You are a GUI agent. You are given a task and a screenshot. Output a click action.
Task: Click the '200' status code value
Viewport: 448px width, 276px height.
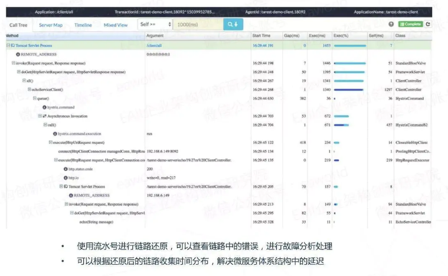pyautogui.click(x=150, y=169)
